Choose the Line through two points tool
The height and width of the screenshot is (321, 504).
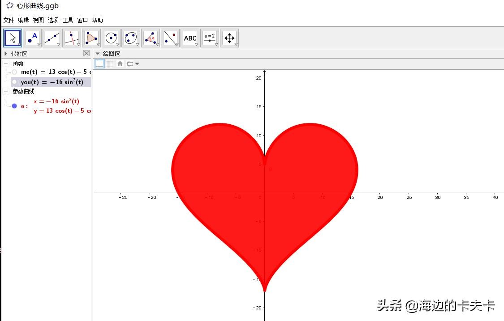(52, 38)
